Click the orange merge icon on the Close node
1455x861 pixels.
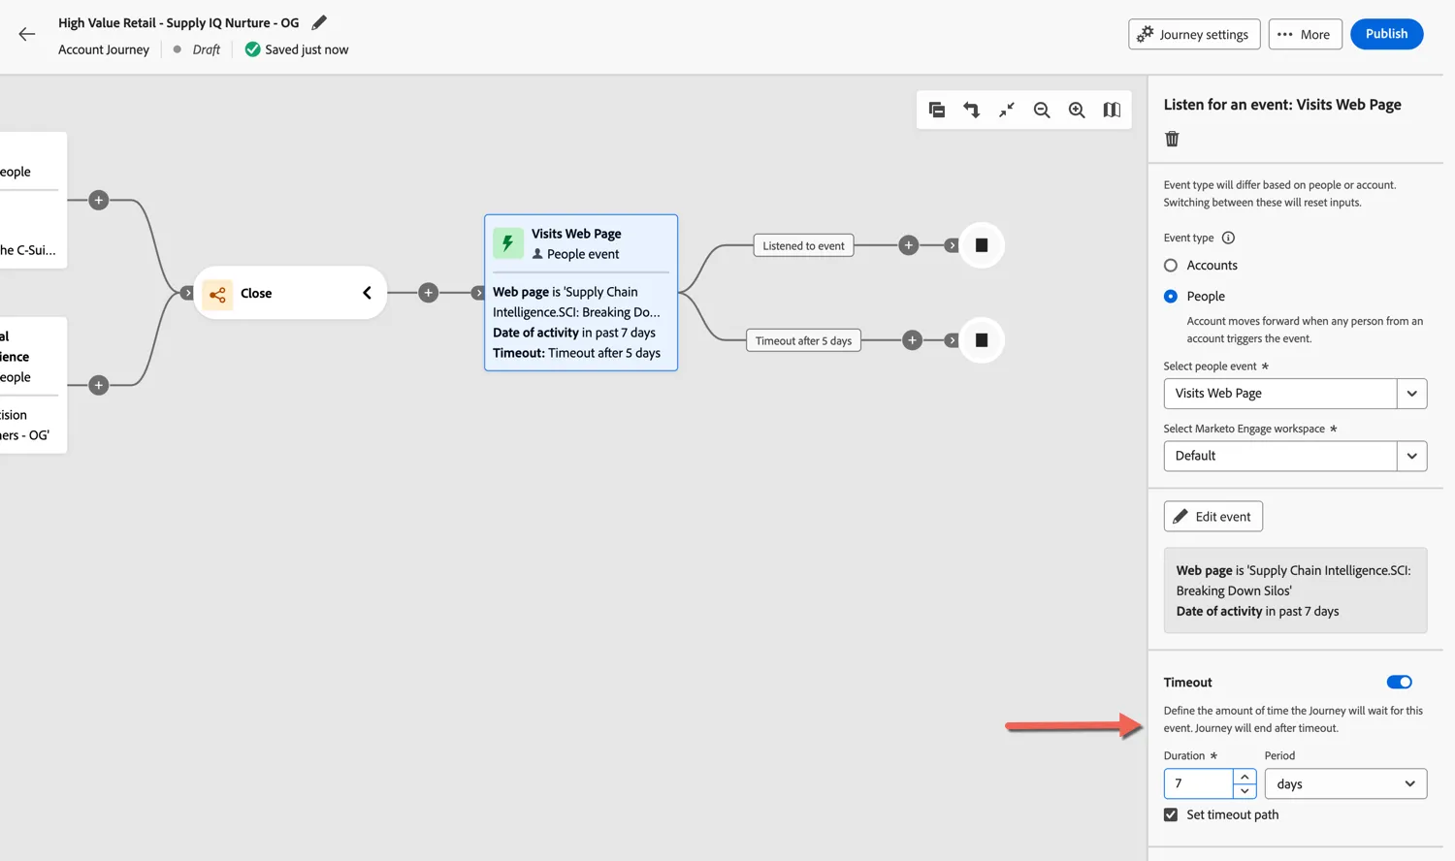pos(217,293)
